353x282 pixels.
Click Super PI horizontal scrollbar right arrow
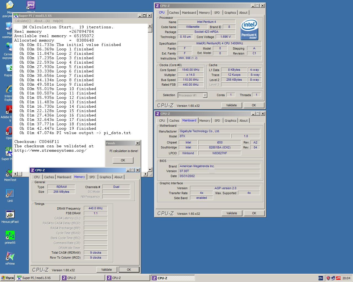pyautogui.click(x=146, y=174)
